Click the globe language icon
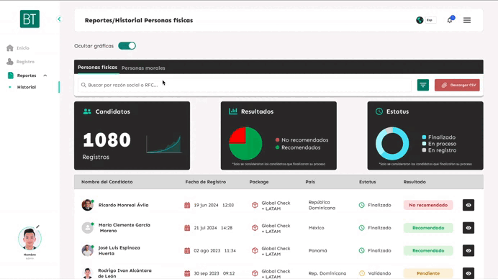This screenshot has height=279, width=498. point(420,20)
